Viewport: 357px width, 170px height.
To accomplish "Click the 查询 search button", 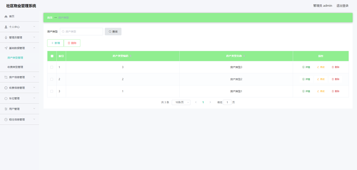I will tap(113, 32).
